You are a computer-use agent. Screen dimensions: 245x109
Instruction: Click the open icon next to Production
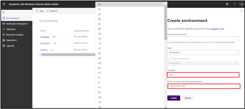coord(54,37)
